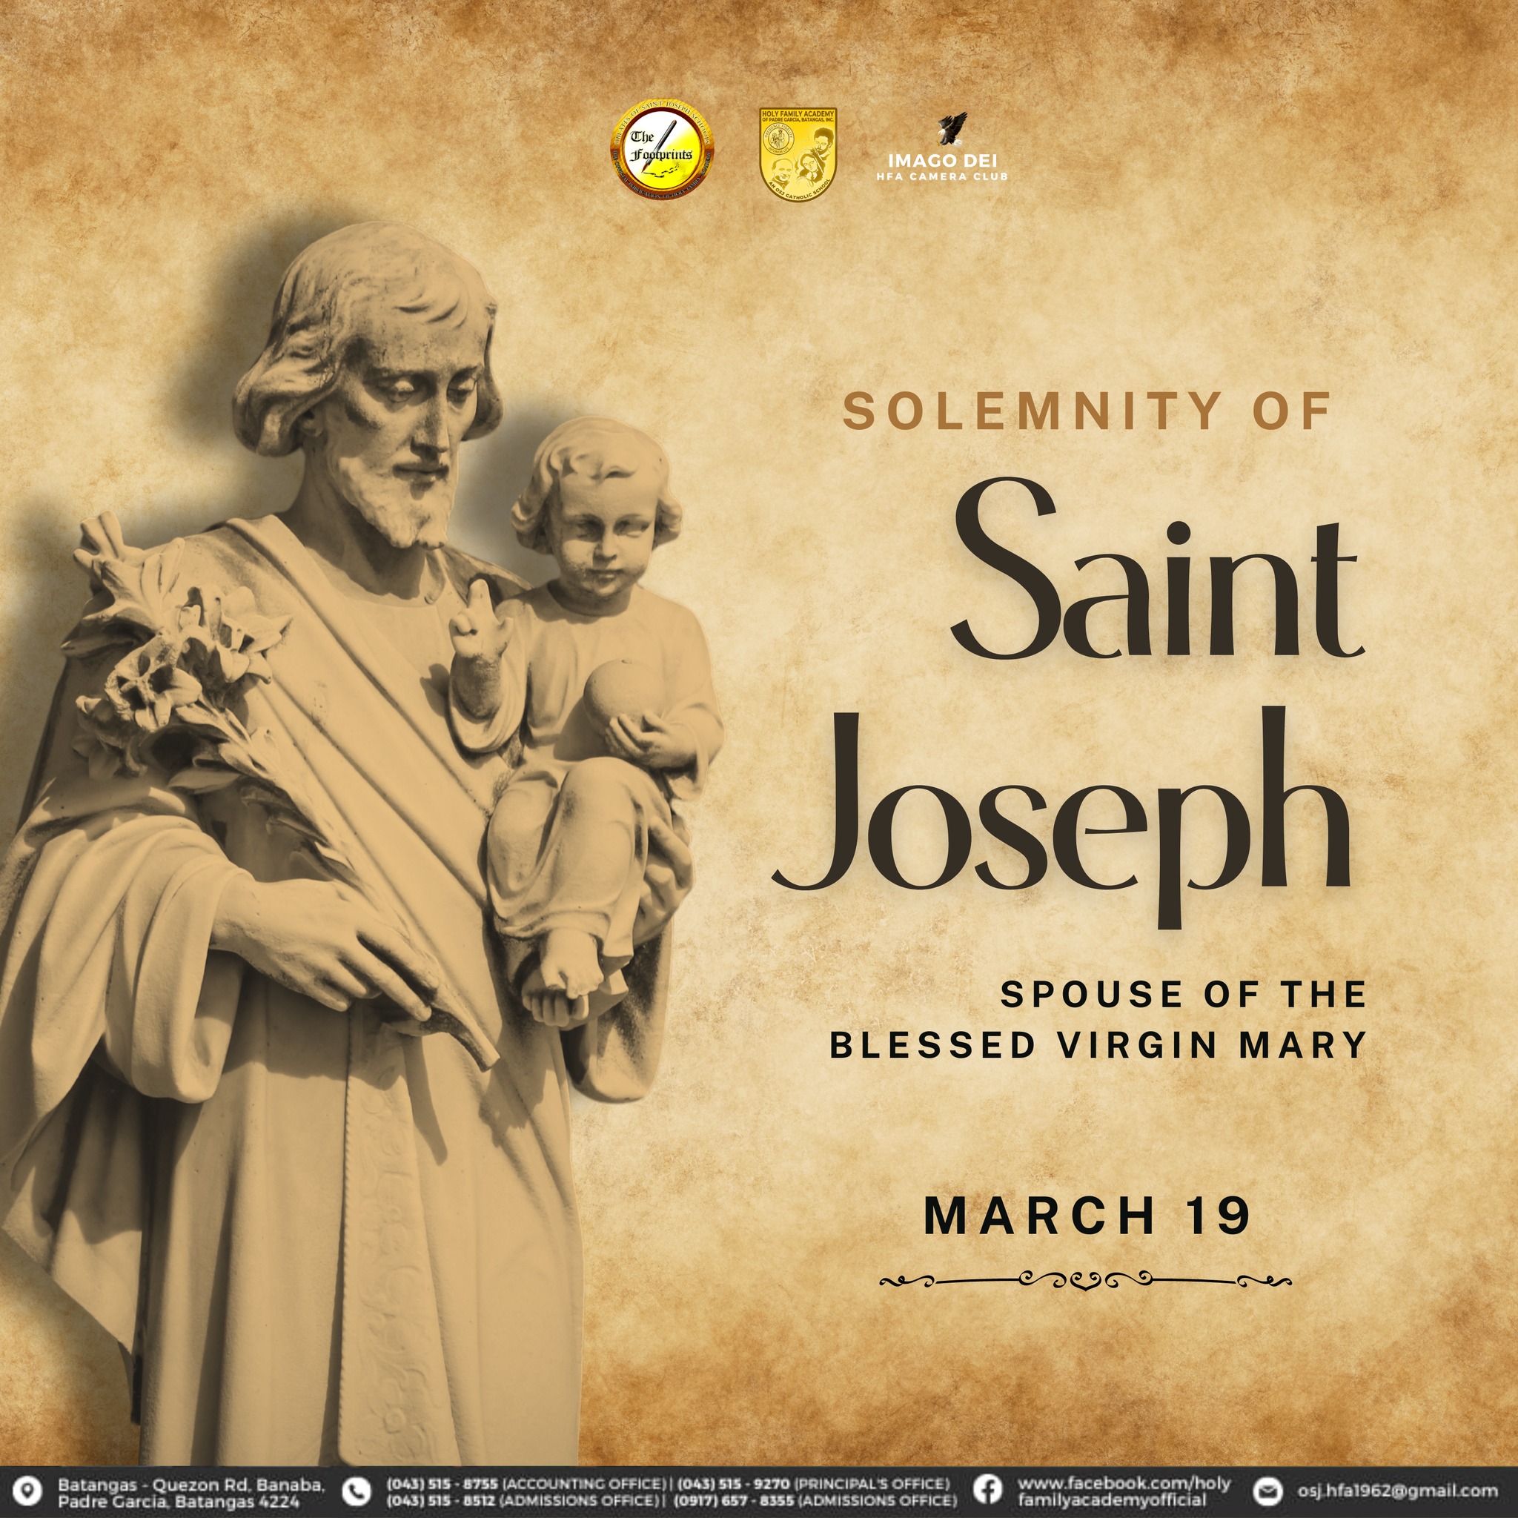Click the "SPOUSE OF THE" text line
Viewport: 1518px width, 1518px height.
(1183, 995)
